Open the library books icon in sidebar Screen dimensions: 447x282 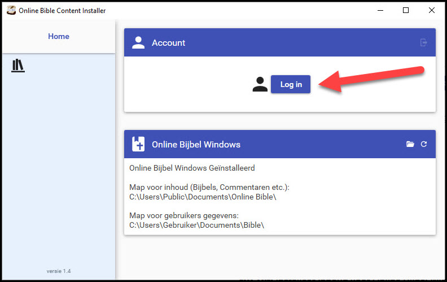point(18,66)
